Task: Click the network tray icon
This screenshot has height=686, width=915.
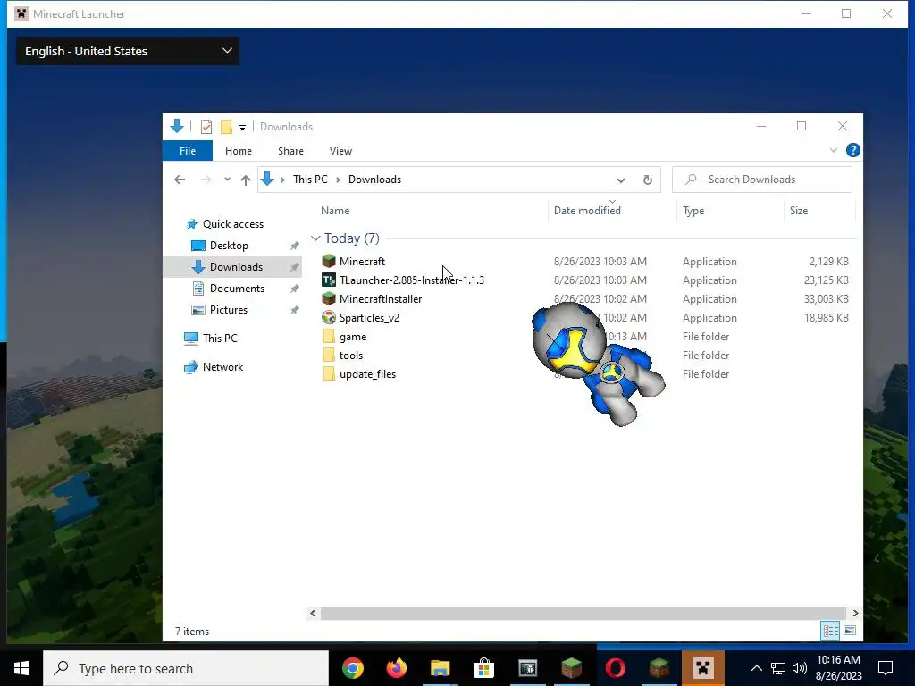Action: pos(778,668)
